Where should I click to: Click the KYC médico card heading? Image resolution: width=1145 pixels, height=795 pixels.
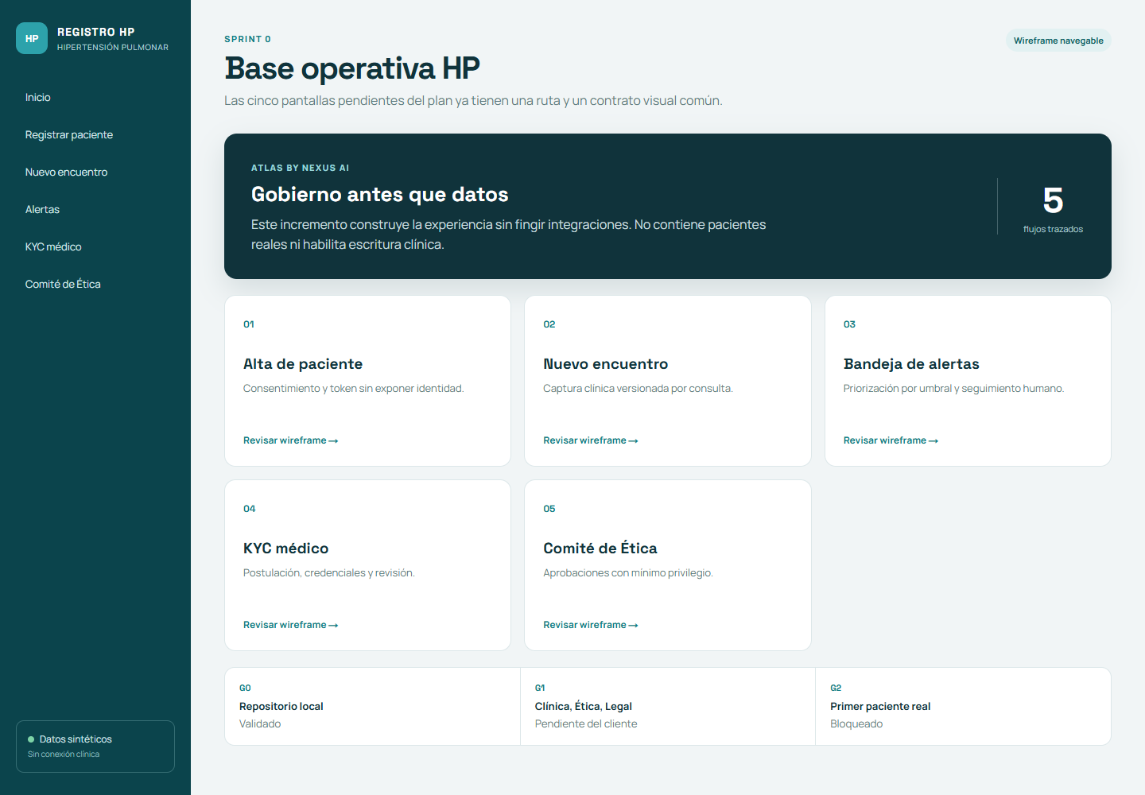coord(286,549)
